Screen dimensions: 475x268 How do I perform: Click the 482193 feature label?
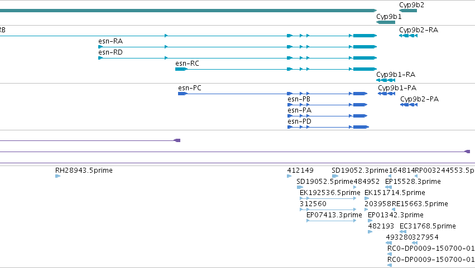pyautogui.click(x=381, y=227)
